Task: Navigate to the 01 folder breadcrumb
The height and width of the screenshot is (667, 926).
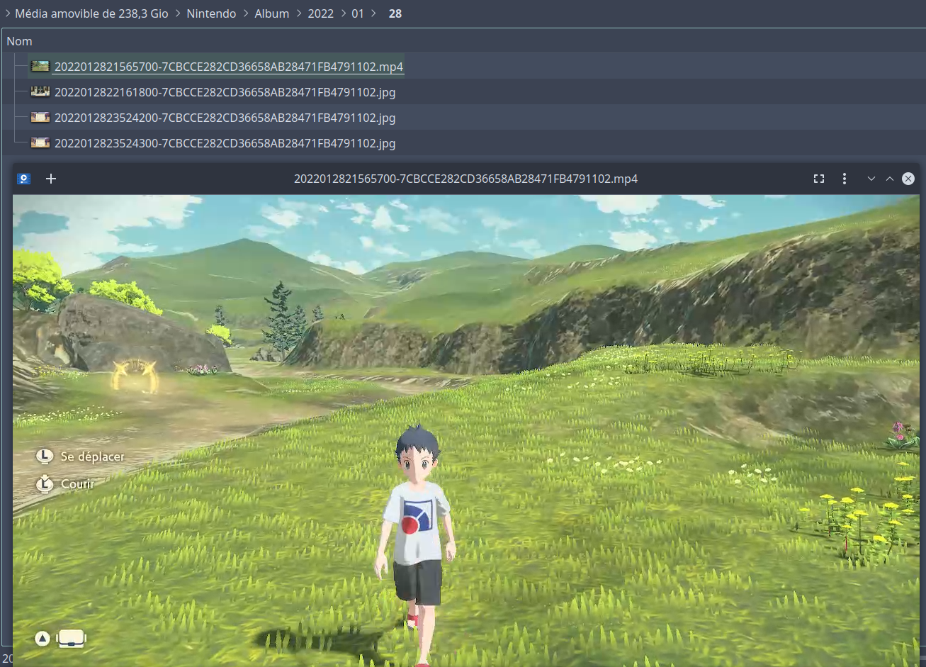Action: pyautogui.click(x=358, y=13)
